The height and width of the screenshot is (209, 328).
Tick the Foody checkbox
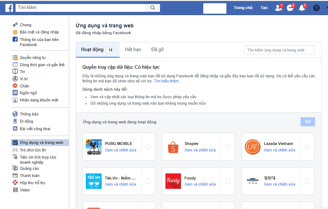tap(227, 181)
